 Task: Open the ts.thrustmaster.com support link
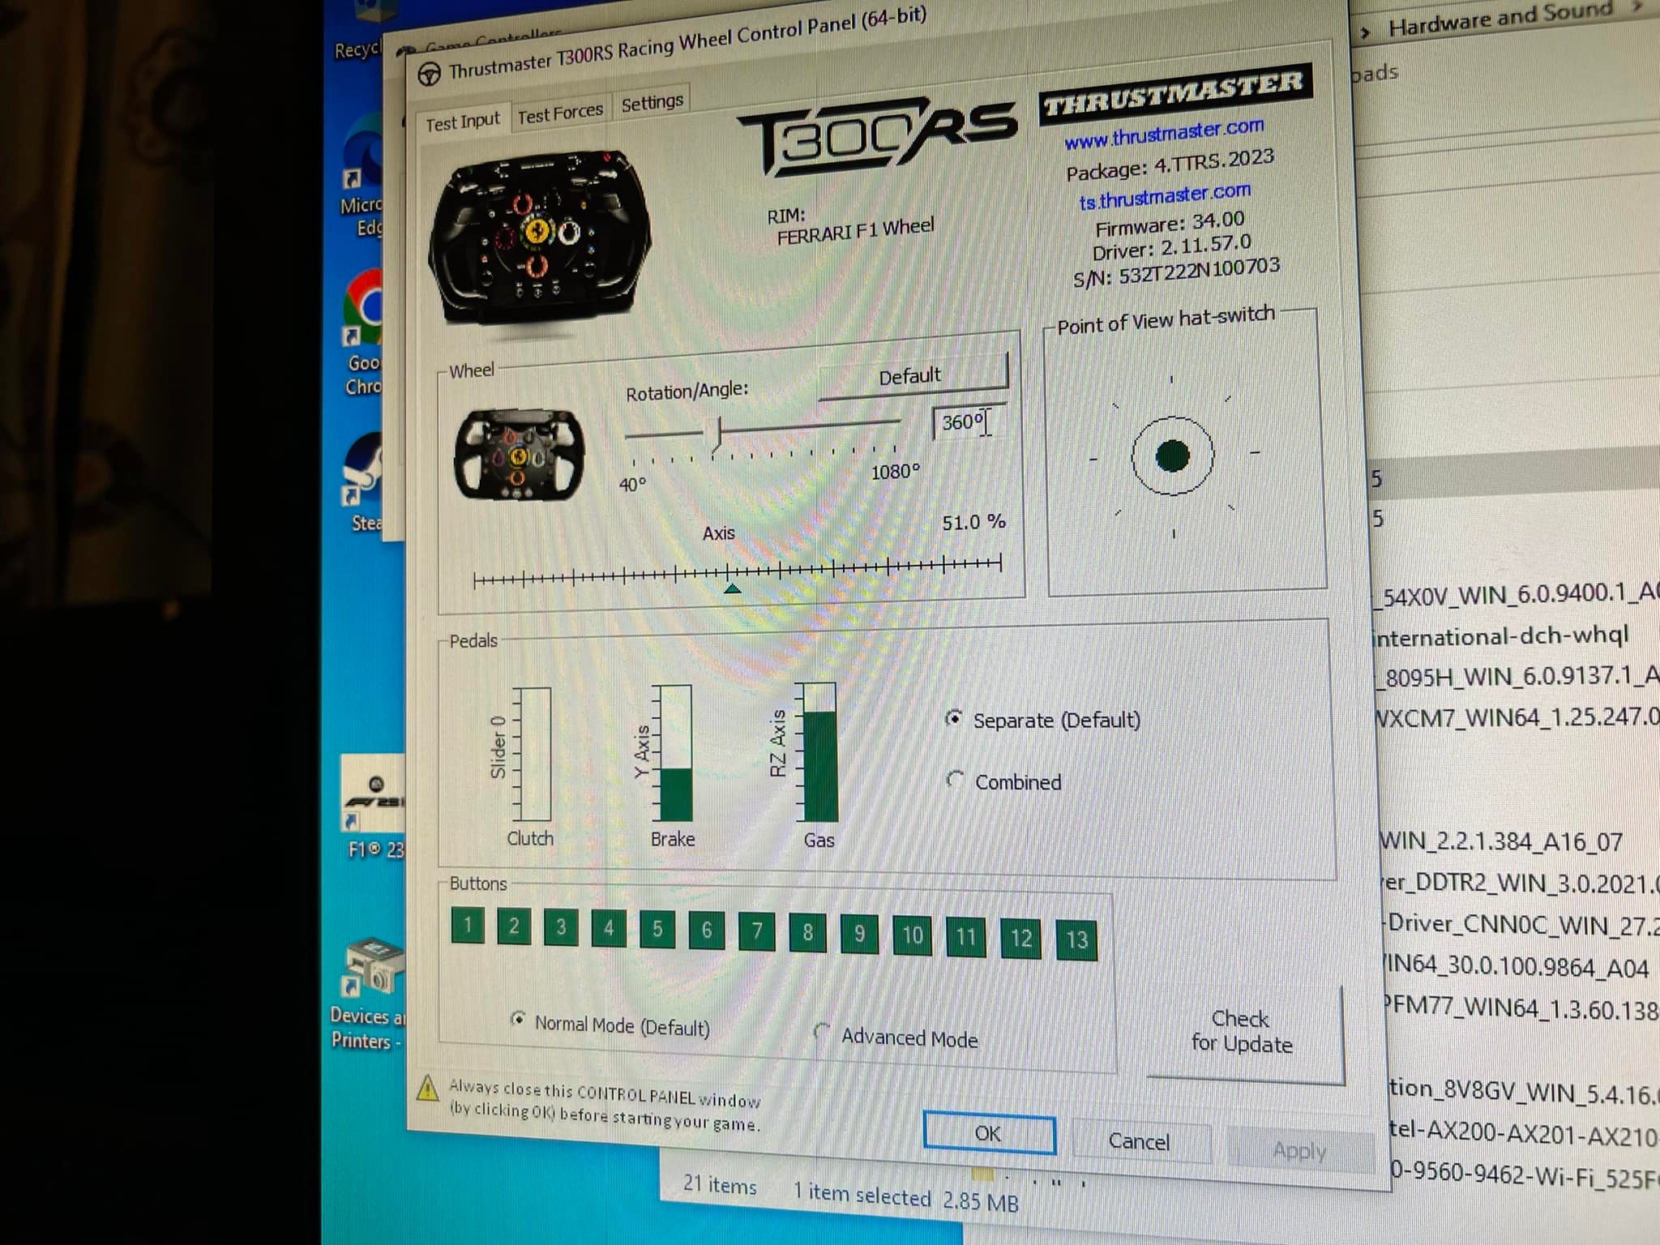pos(1165,196)
